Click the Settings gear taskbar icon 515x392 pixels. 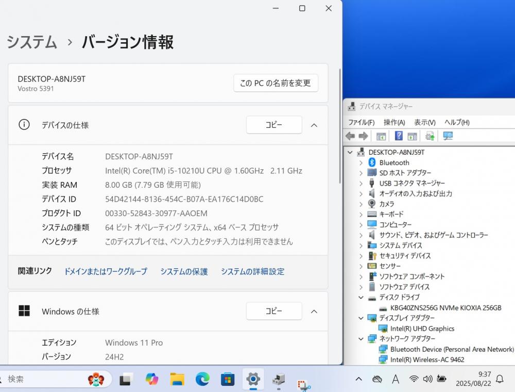(253, 380)
